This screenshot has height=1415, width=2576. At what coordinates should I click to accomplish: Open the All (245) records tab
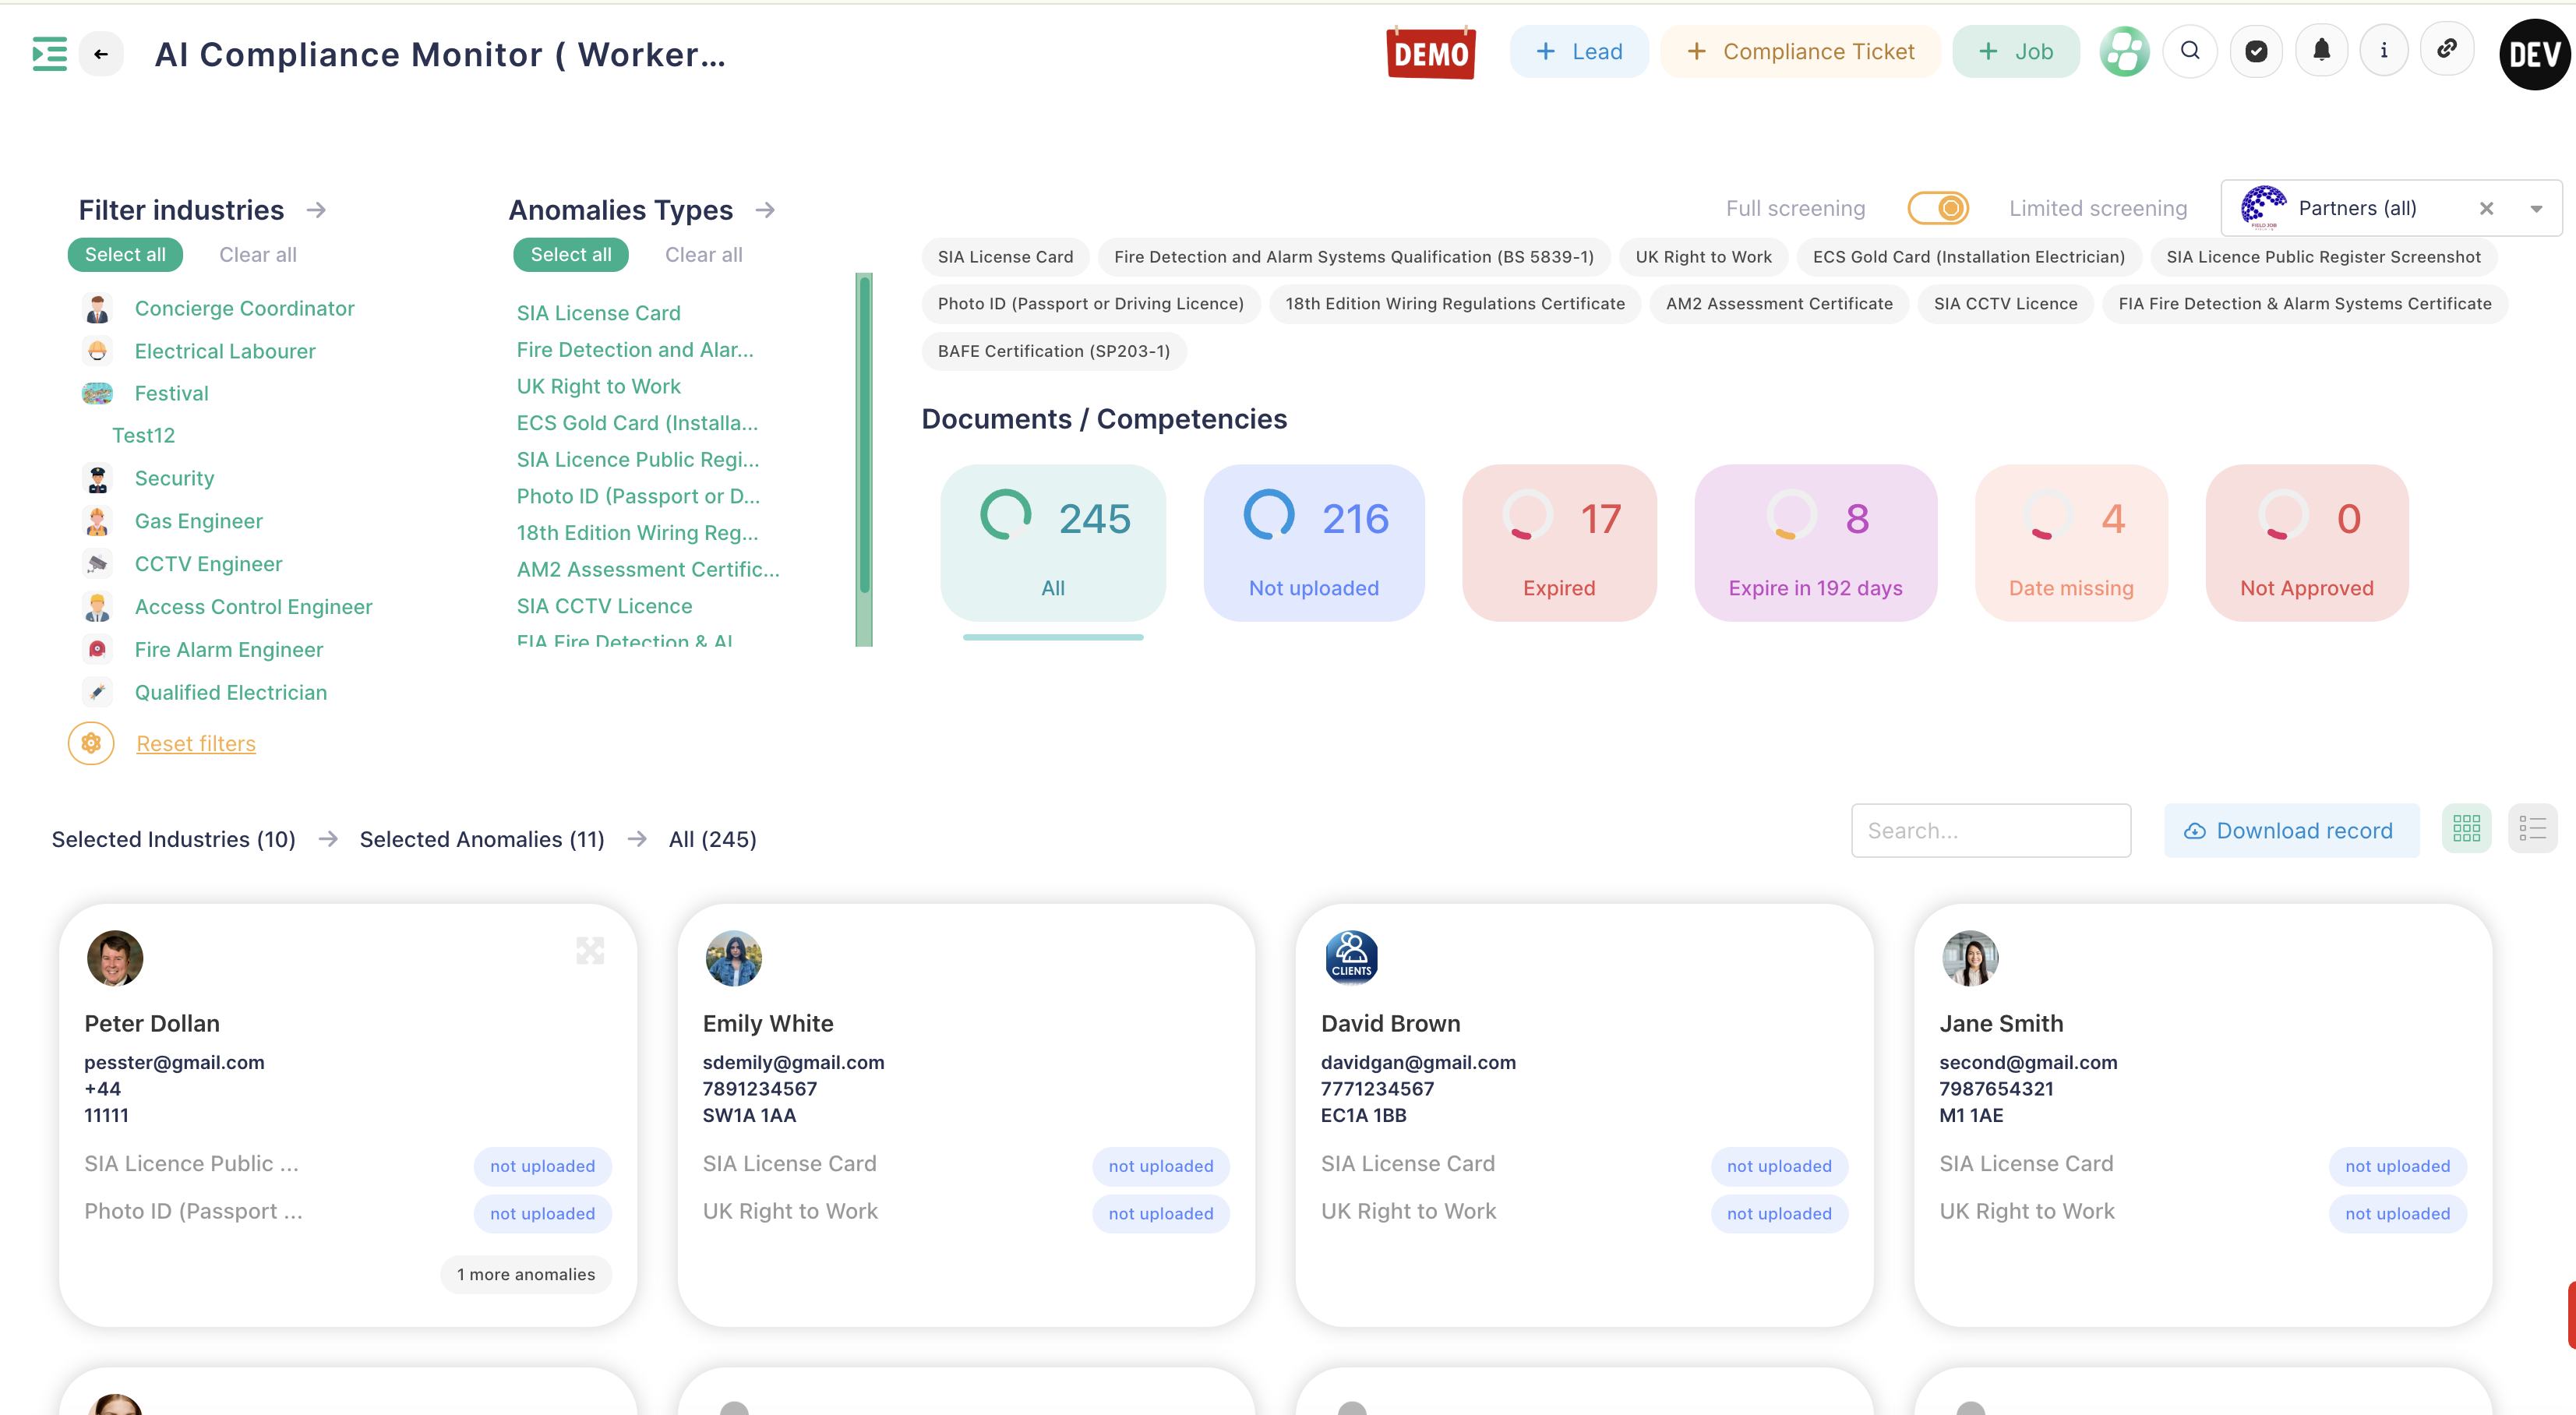pyautogui.click(x=712, y=839)
